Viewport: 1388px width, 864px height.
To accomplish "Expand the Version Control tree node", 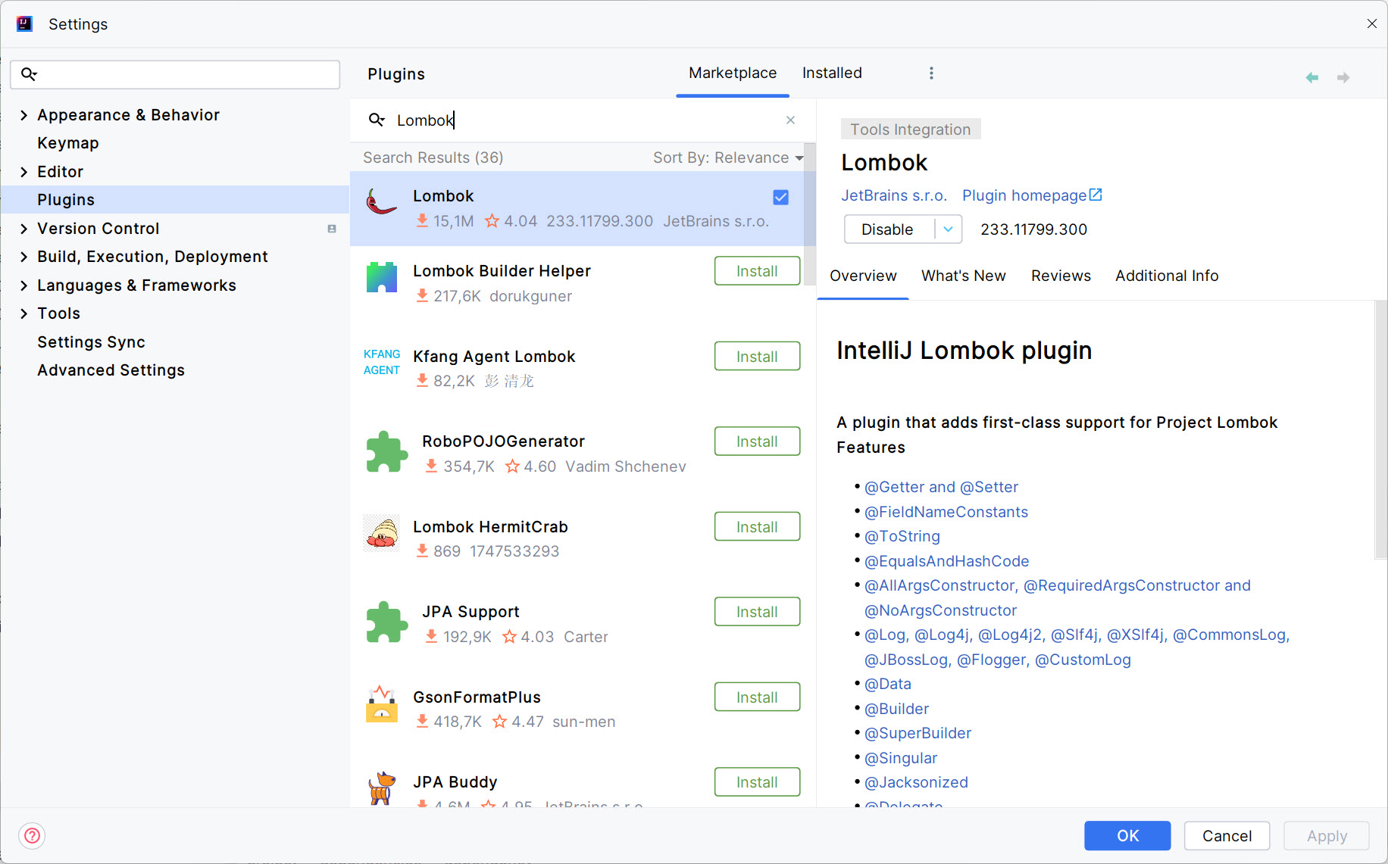I will point(23,229).
